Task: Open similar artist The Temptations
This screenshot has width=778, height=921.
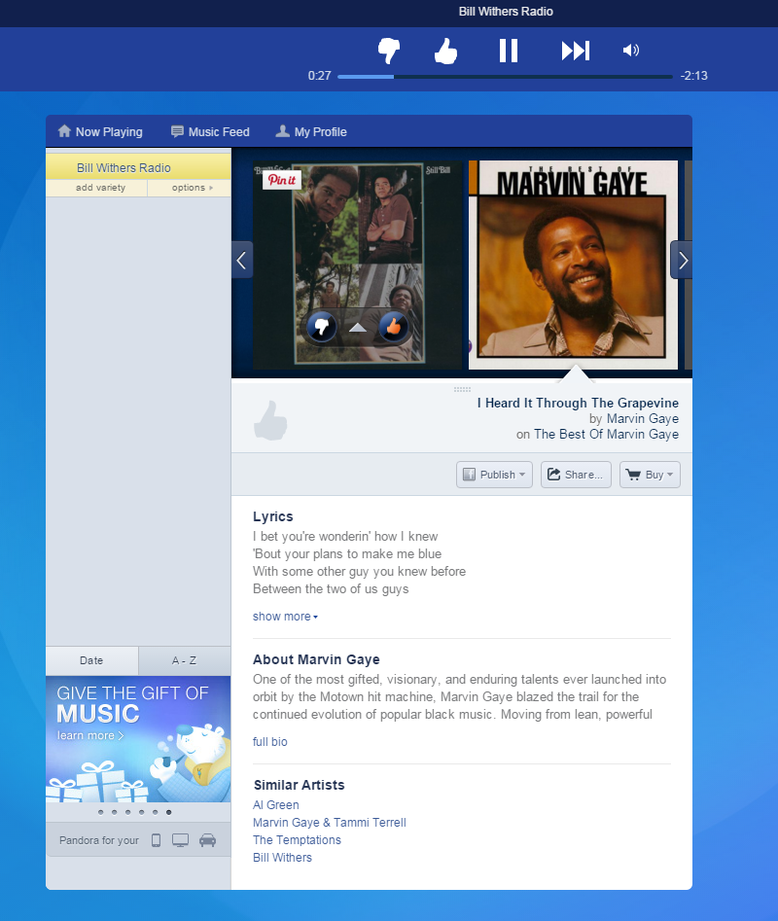Action: pos(298,840)
